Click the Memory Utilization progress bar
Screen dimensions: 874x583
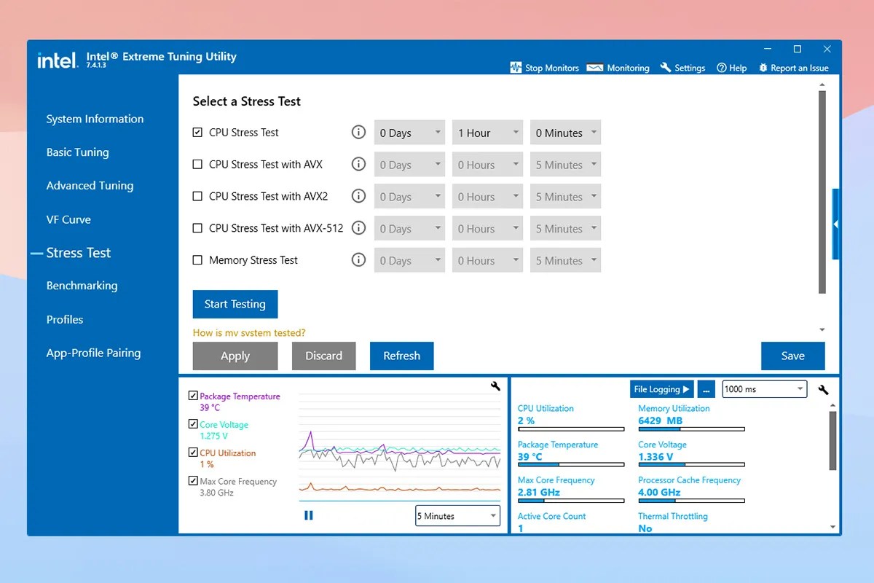[x=692, y=429]
